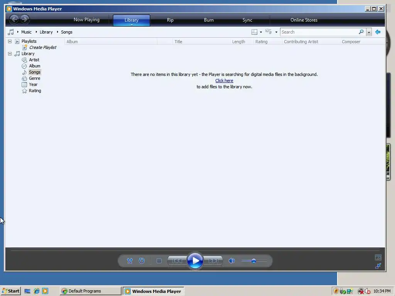Click Songs in the breadcrumb path

coord(66,32)
